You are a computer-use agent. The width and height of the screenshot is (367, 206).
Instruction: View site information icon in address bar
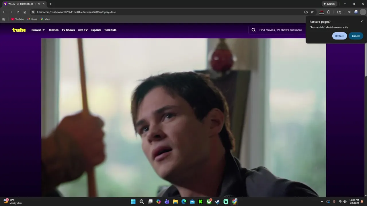33,12
